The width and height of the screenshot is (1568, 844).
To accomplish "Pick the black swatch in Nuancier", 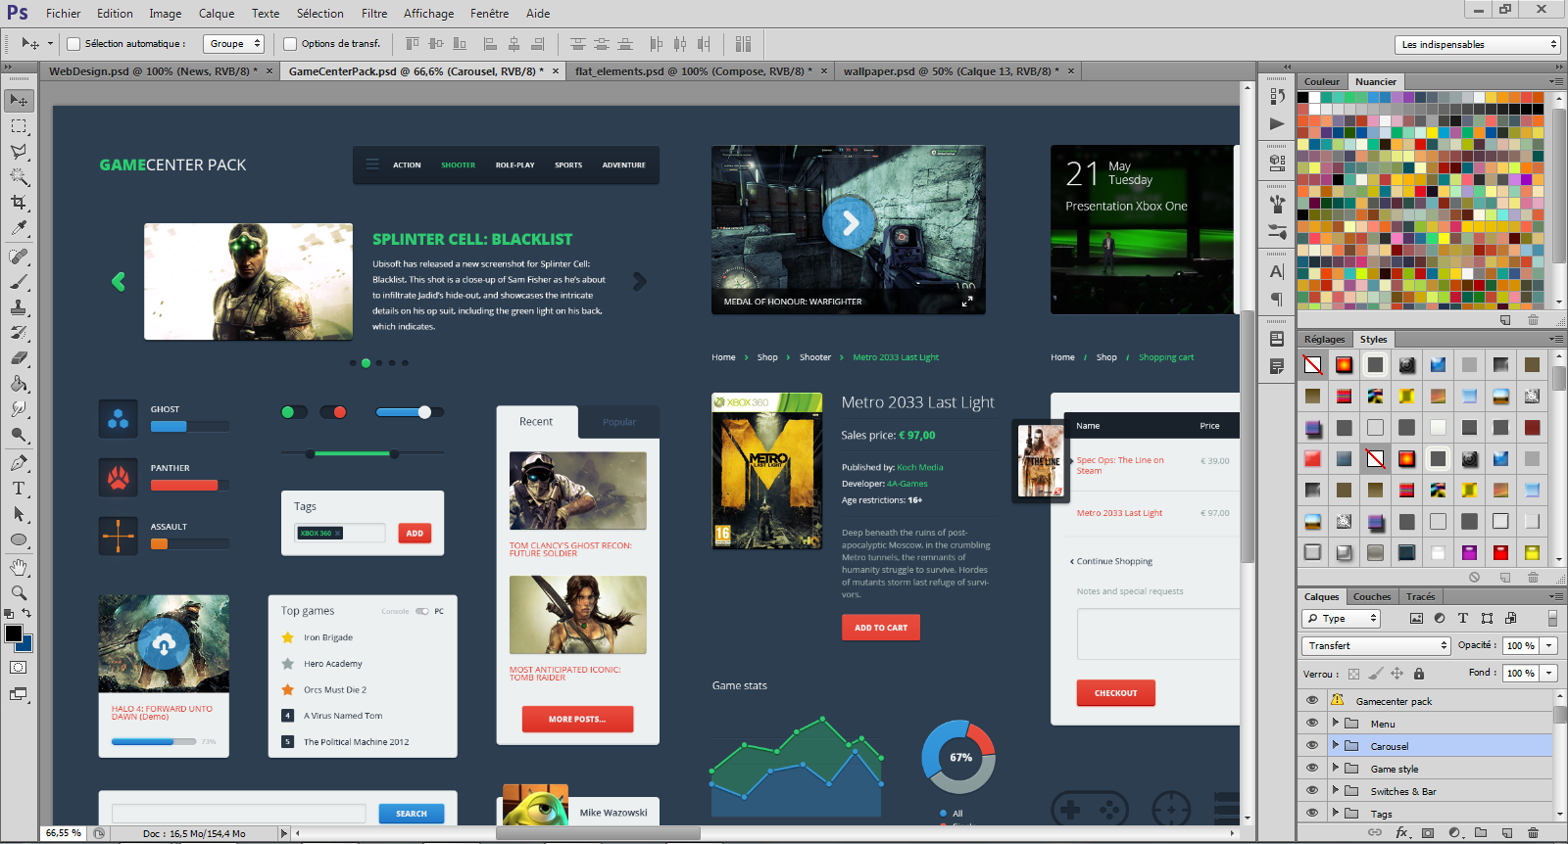I will [1303, 97].
